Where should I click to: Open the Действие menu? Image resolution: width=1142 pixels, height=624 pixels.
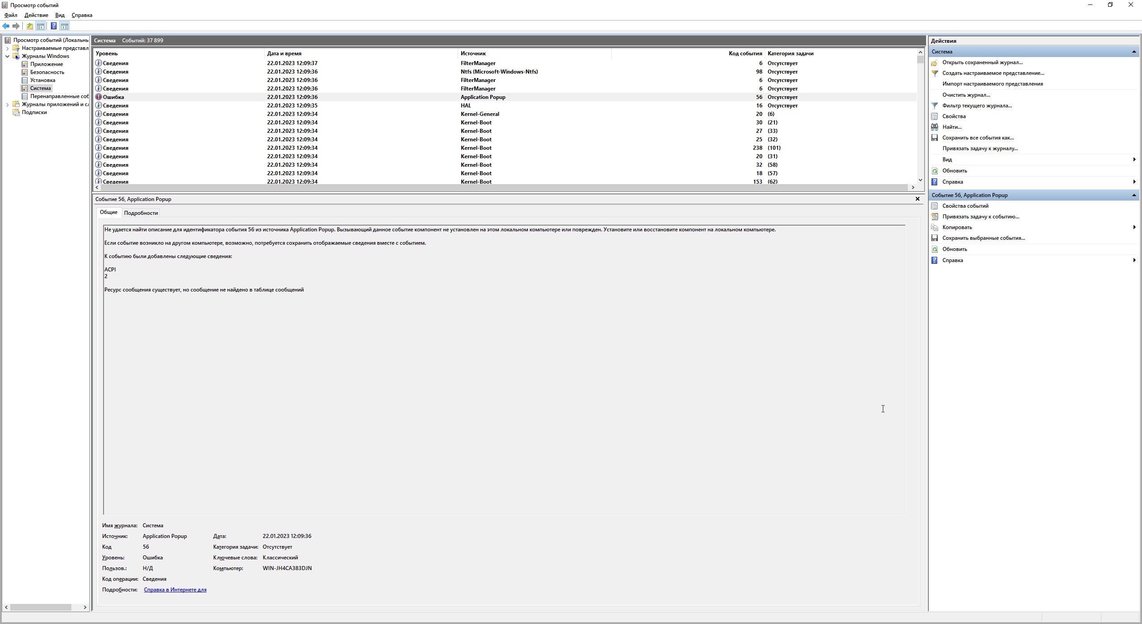36,15
